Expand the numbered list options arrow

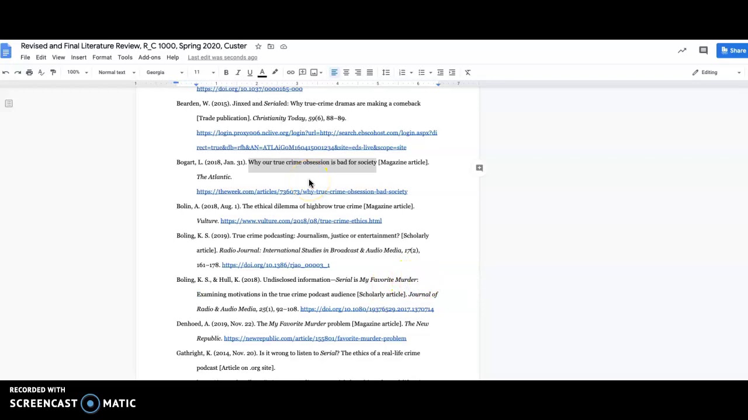tap(411, 73)
